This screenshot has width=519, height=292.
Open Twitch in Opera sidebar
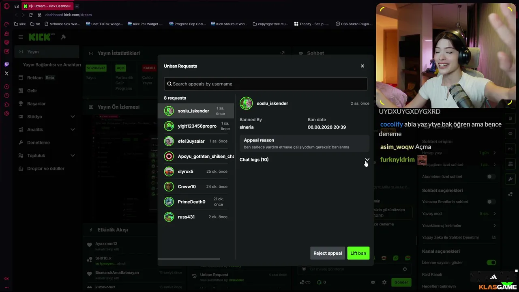6,64
